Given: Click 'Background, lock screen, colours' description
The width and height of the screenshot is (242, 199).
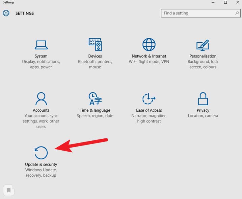Looking at the screenshot, I should tap(203, 64).
